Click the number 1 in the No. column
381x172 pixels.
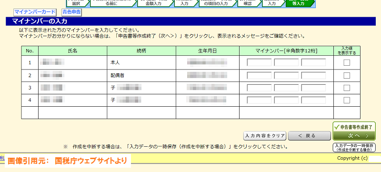[30, 63]
